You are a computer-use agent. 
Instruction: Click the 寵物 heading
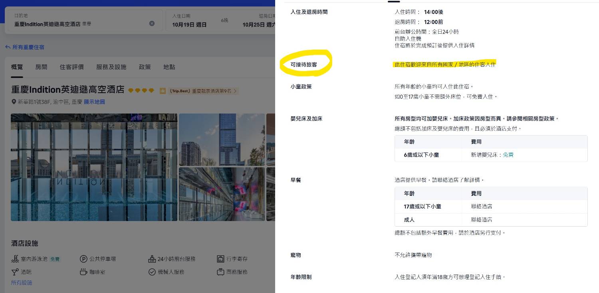click(x=296, y=255)
